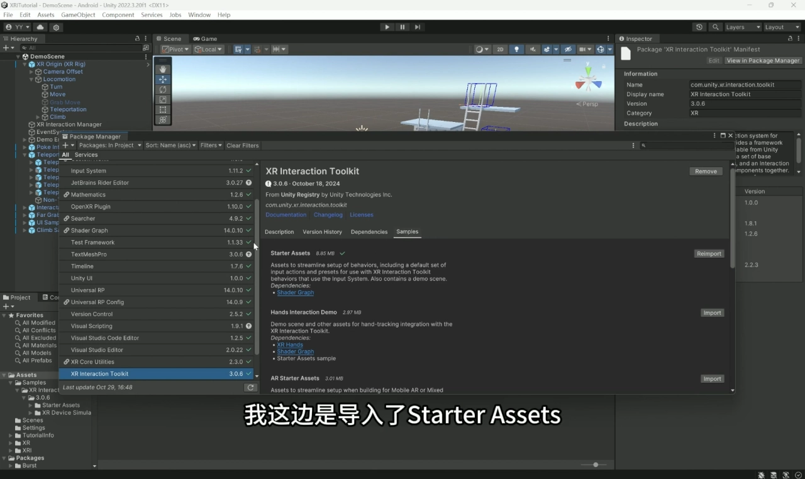Click Clear Filters in Package Manager

[242, 145]
